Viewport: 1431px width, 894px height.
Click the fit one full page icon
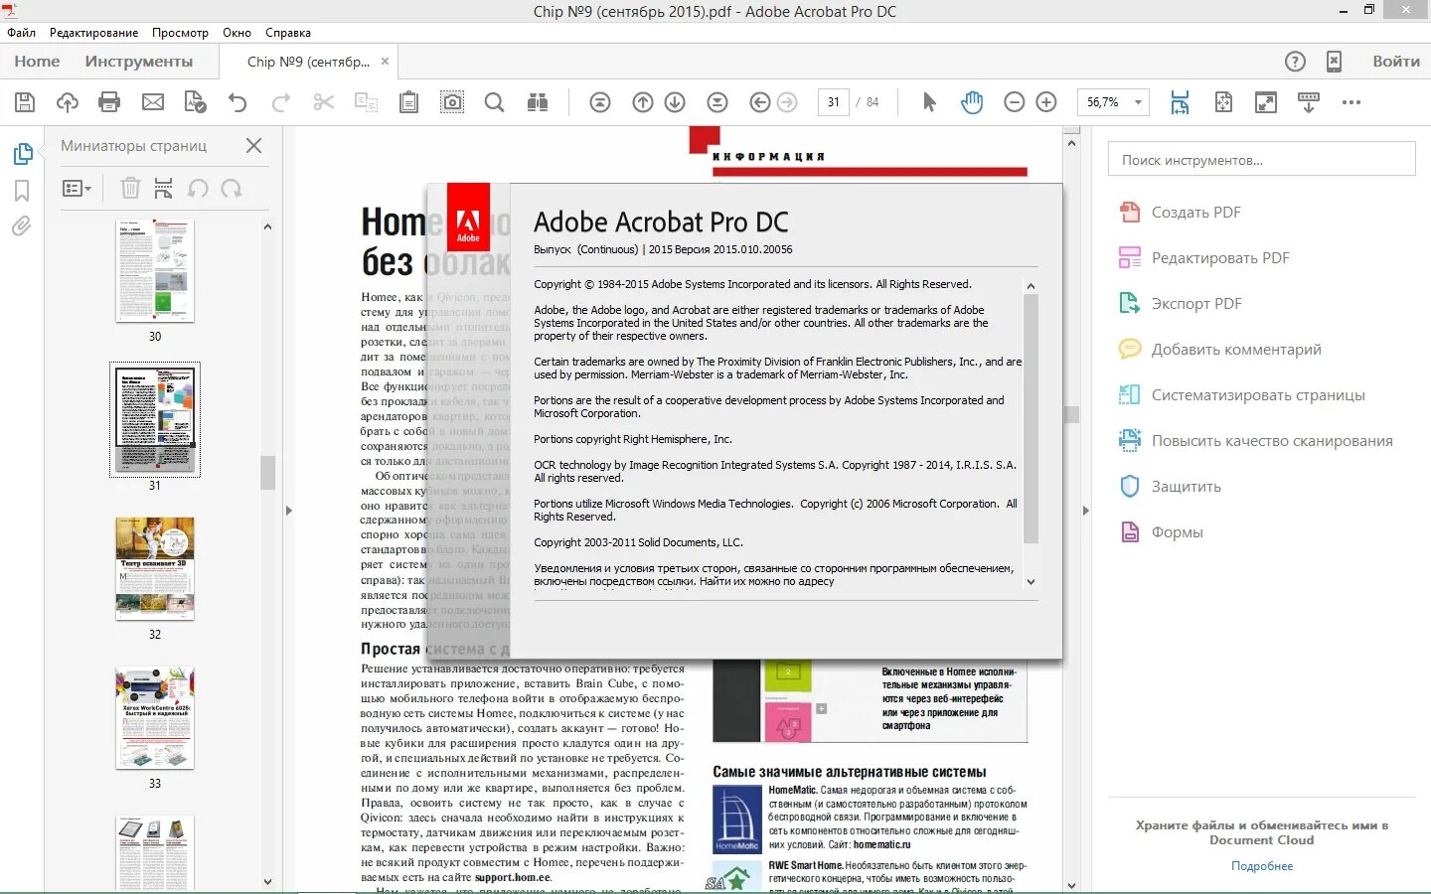click(x=1223, y=102)
